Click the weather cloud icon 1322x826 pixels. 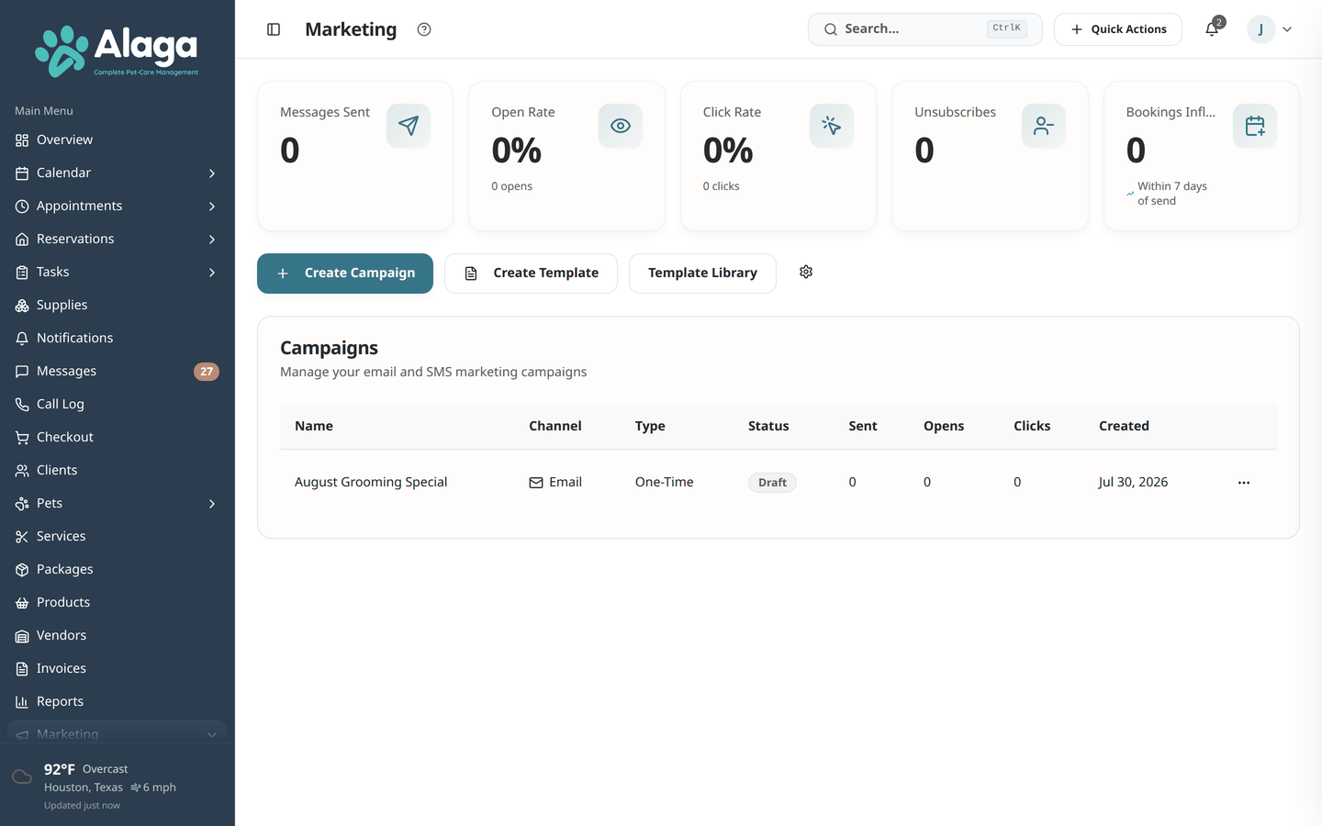pos(22,777)
